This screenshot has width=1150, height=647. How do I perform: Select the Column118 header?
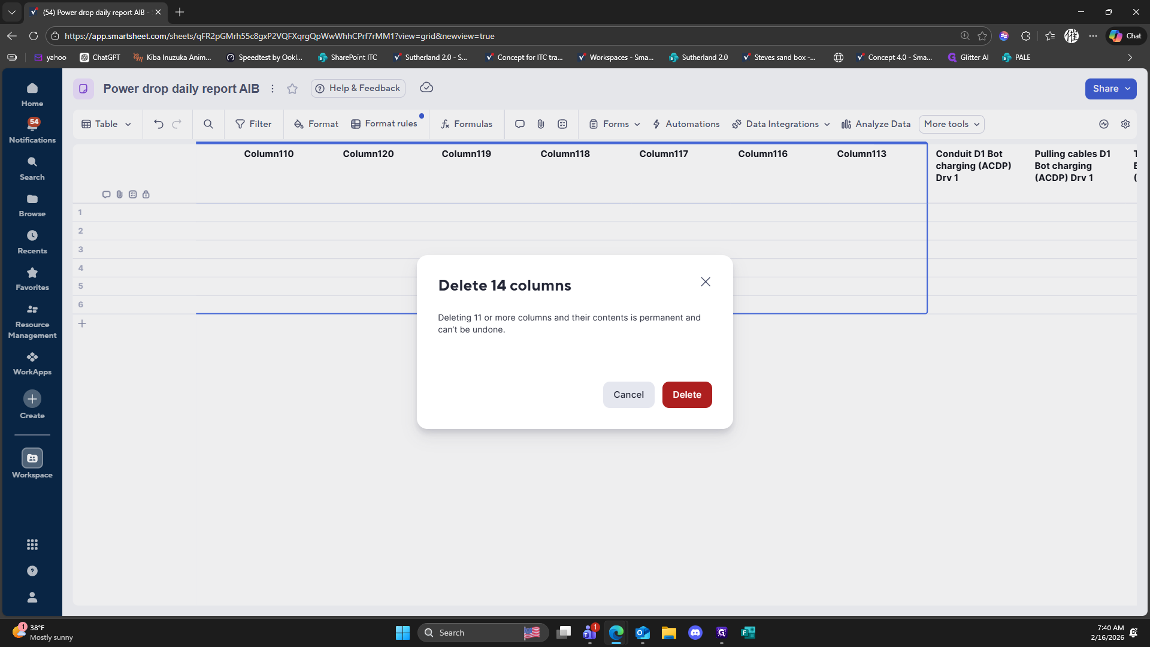(565, 154)
